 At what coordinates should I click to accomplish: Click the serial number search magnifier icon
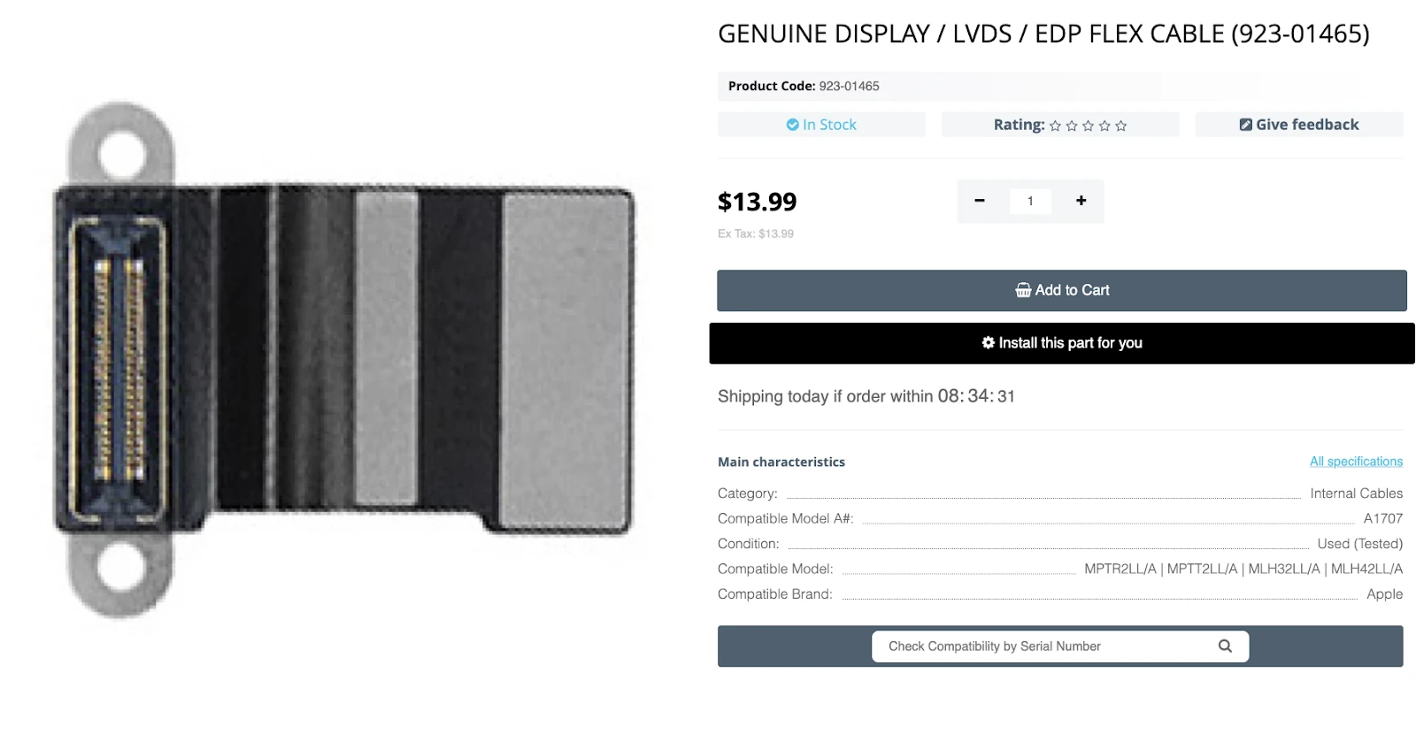click(x=1225, y=646)
